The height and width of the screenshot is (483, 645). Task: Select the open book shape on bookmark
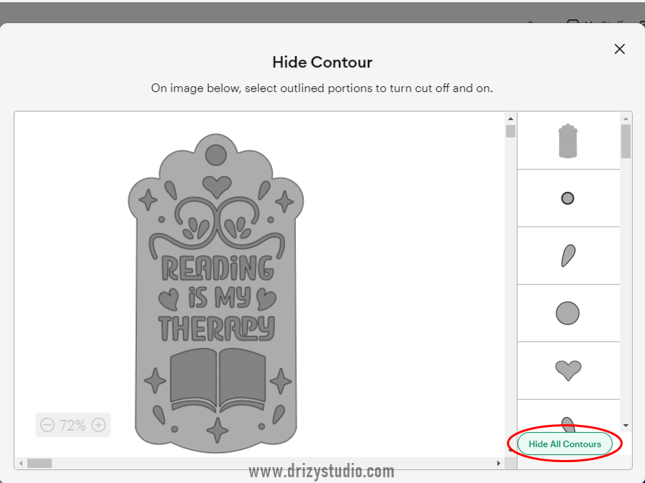(217, 380)
